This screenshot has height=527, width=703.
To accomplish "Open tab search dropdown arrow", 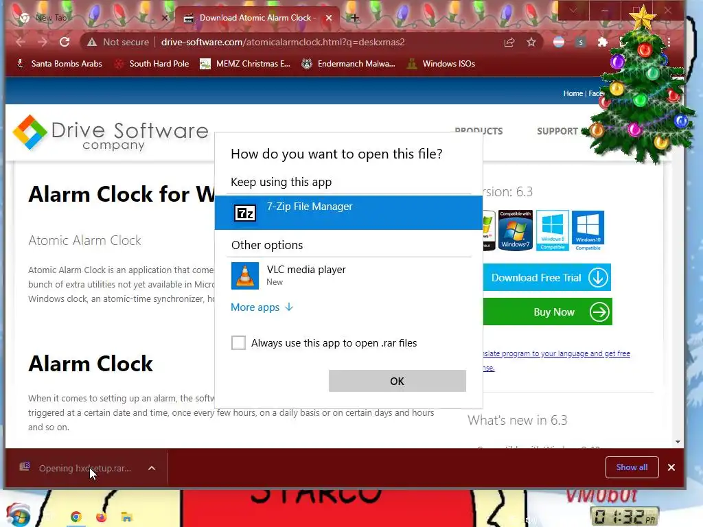I will click(x=573, y=11).
